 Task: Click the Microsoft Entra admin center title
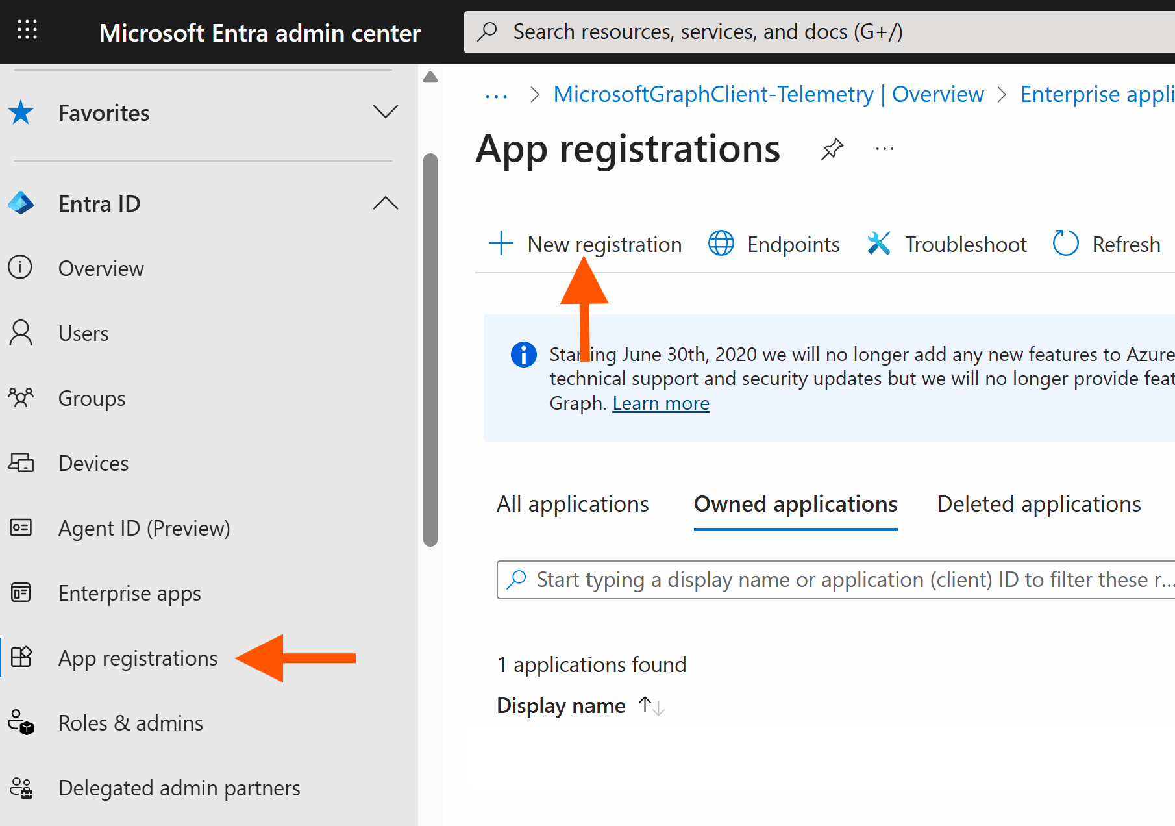[x=260, y=32]
